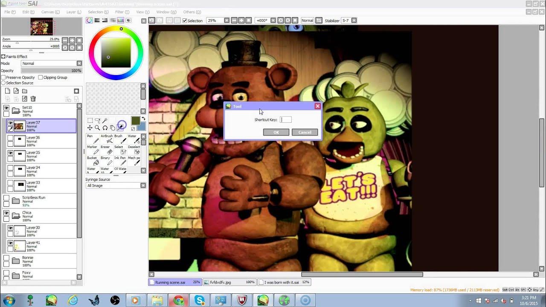The height and width of the screenshot is (307, 546).
Task: Show the Scriptless Run layer set
Action: tap(6, 198)
